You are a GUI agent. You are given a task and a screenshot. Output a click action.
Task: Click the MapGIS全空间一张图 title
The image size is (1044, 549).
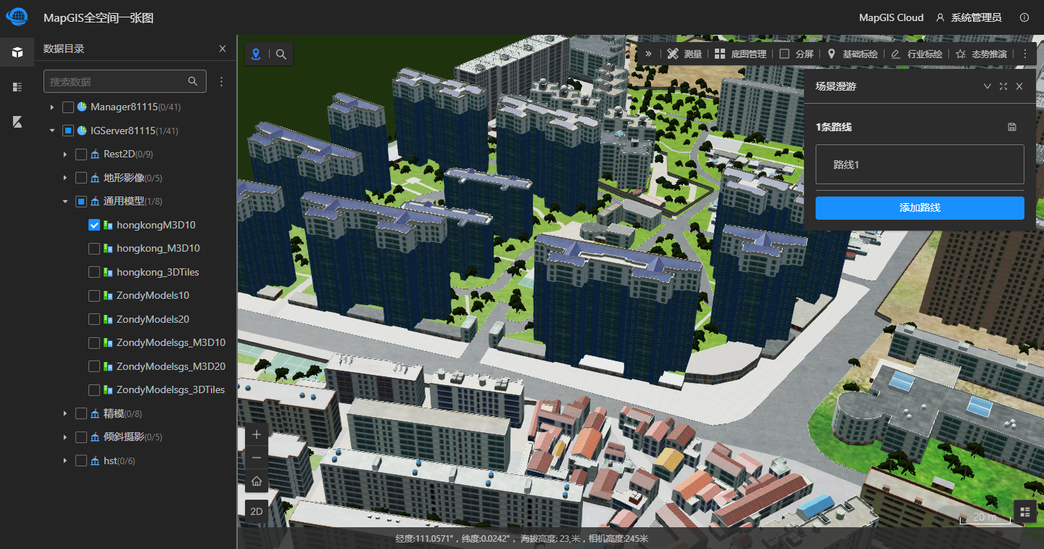pyautogui.click(x=99, y=17)
